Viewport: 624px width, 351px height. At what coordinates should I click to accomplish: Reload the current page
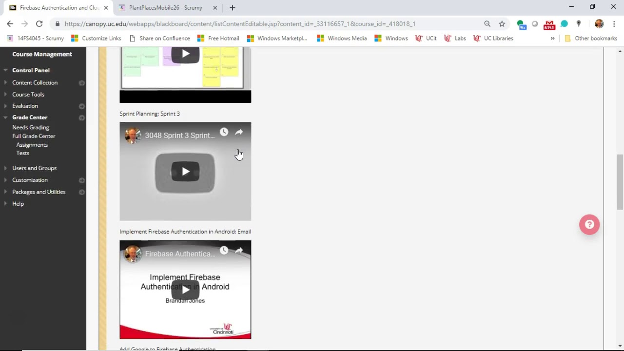click(x=39, y=23)
